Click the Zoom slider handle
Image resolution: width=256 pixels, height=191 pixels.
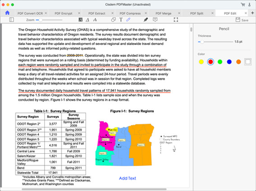point(40,20)
